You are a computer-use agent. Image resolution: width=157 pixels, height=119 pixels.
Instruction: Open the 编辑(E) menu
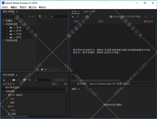[x=14, y=7]
